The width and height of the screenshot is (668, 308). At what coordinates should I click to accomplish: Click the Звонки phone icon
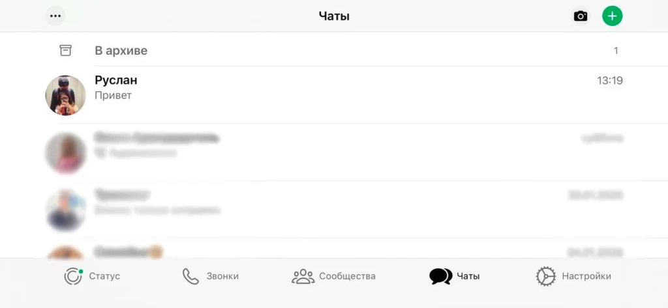190,276
